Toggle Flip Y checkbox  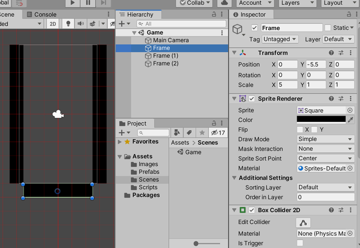(315, 130)
